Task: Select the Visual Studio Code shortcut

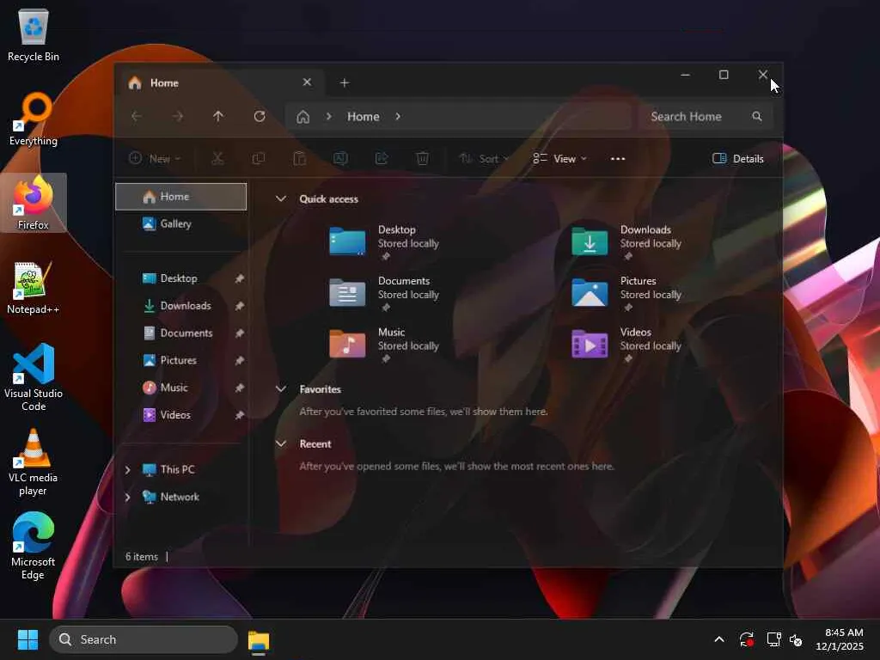Action: 34,377
